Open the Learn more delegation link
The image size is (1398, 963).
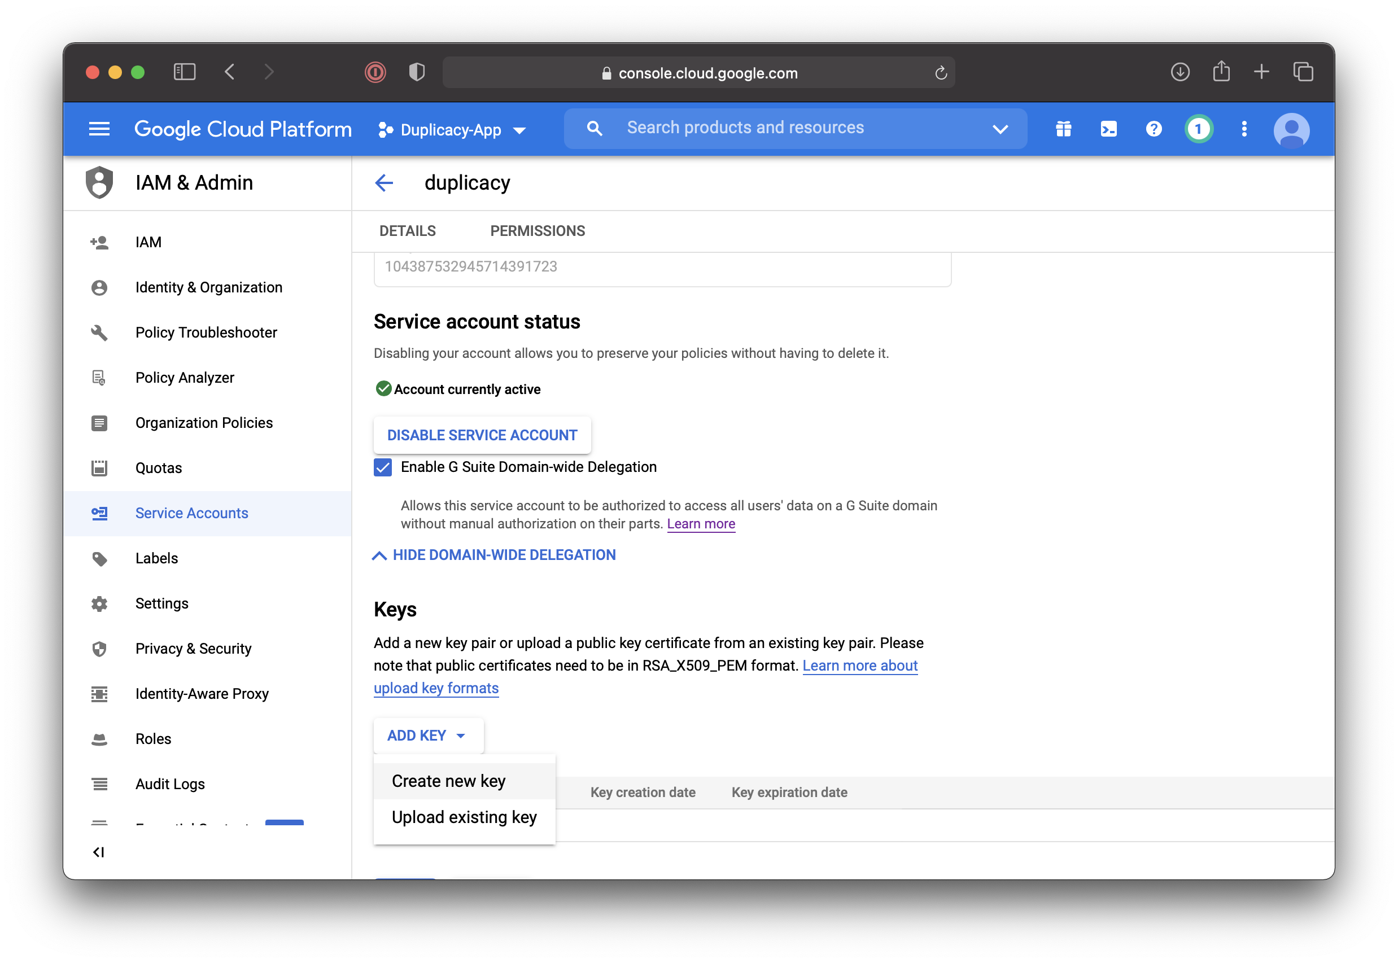(x=701, y=524)
